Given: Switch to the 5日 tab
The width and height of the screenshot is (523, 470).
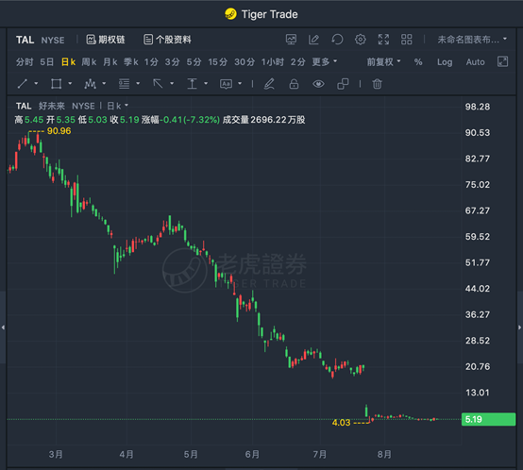Looking at the screenshot, I should [x=46, y=62].
